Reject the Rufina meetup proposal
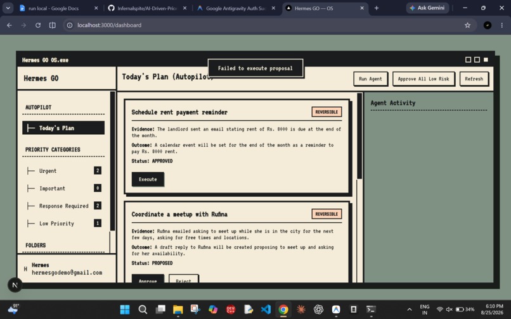This screenshot has width=511, height=319. point(183,279)
